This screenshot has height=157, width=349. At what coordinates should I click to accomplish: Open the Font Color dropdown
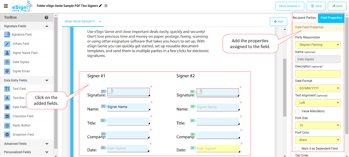(318, 140)
